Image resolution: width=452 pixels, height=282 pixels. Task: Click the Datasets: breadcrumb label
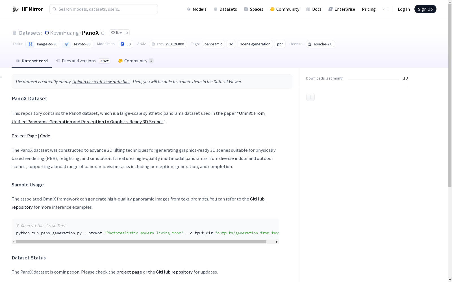(x=30, y=33)
